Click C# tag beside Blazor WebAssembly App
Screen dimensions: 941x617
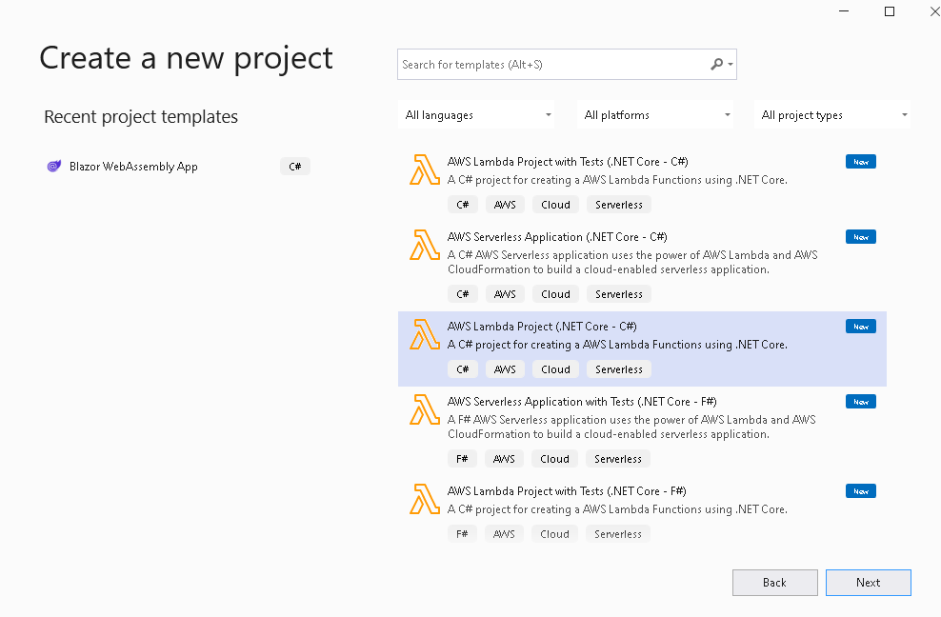coord(294,167)
